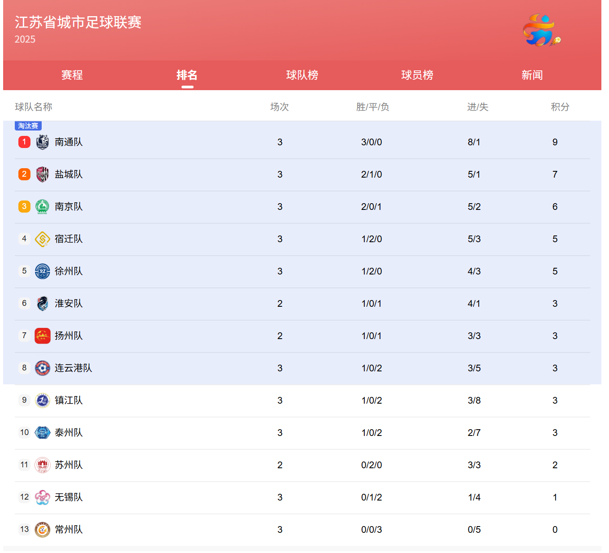609x553 pixels.
Task: Switch to the 球队榜 team stats tab
Action: (x=302, y=75)
